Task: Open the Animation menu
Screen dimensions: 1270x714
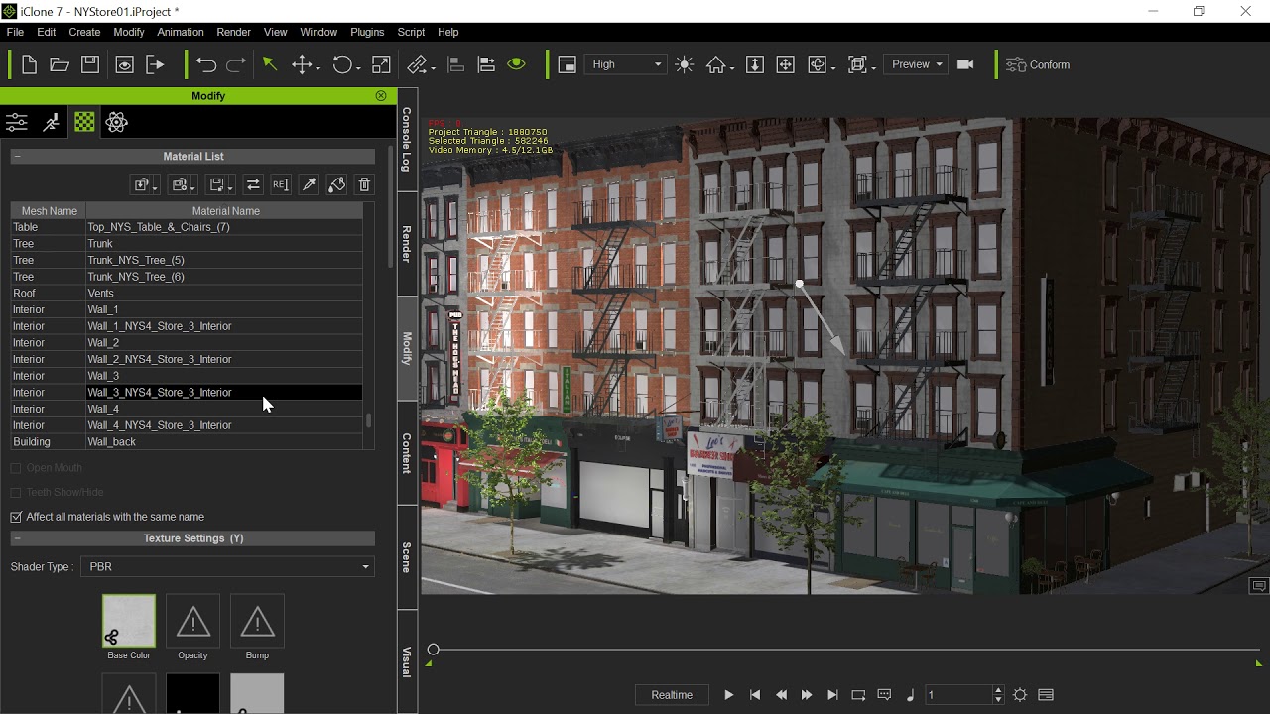Action: coord(181,32)
